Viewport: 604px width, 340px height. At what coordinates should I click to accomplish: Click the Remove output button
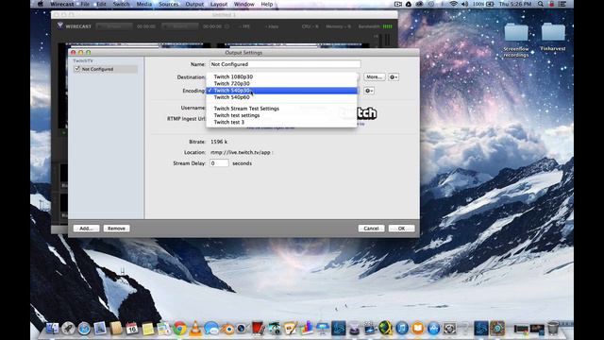(x=116, y=229)
